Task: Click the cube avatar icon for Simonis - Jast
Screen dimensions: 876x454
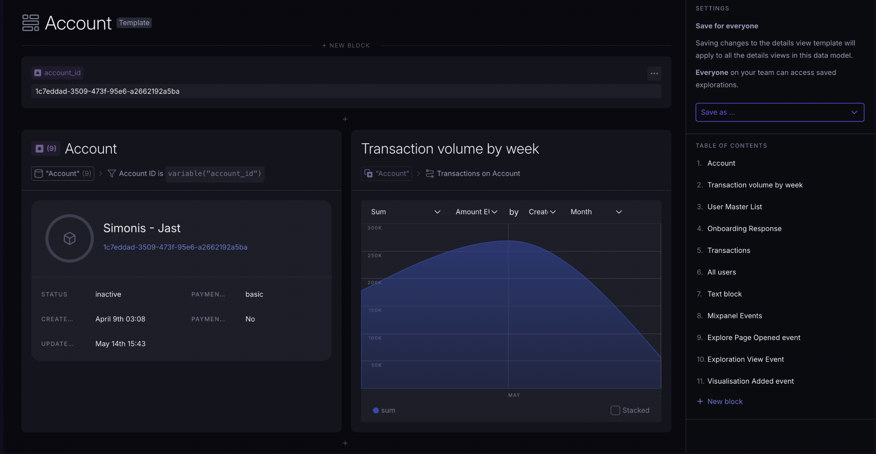Action: click(x=69, y=238)
